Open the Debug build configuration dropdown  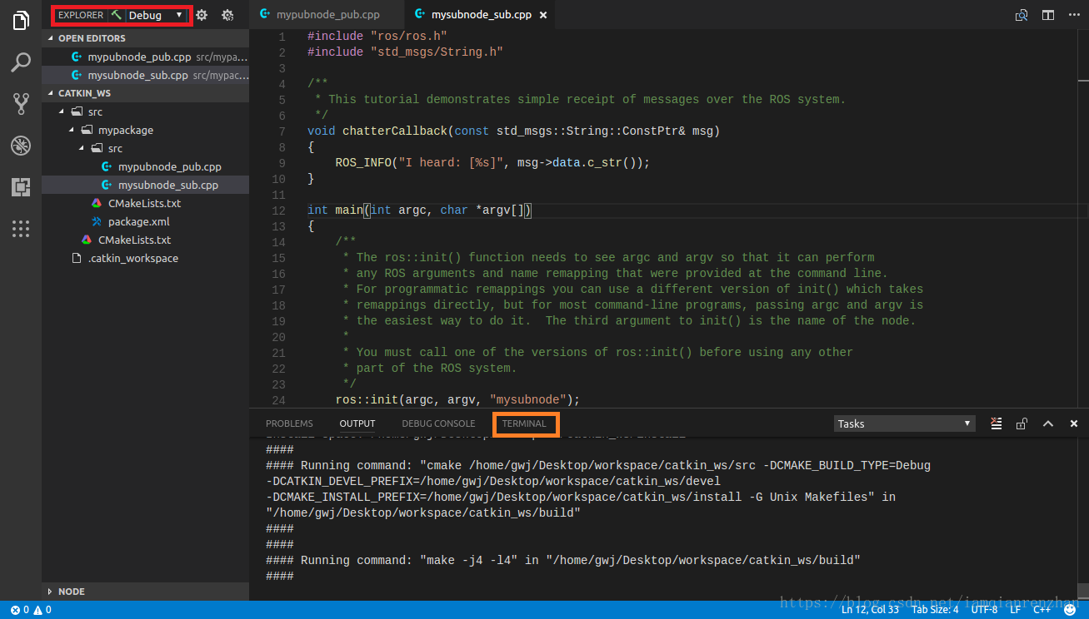pos(156,15)
